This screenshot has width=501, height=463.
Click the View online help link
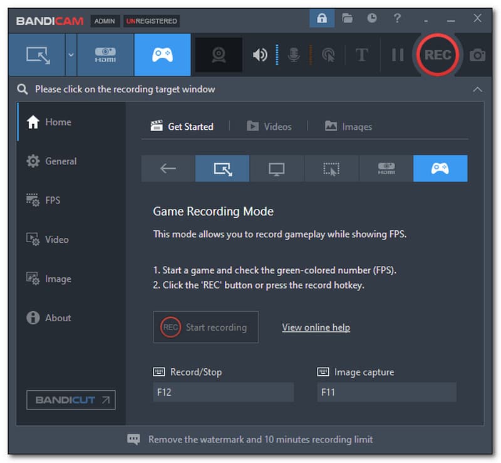coord(316,327)
